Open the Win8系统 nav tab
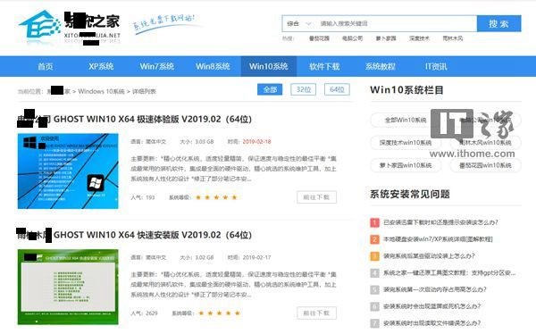This screenshot has width=536, height=334. tap(213, 66)
